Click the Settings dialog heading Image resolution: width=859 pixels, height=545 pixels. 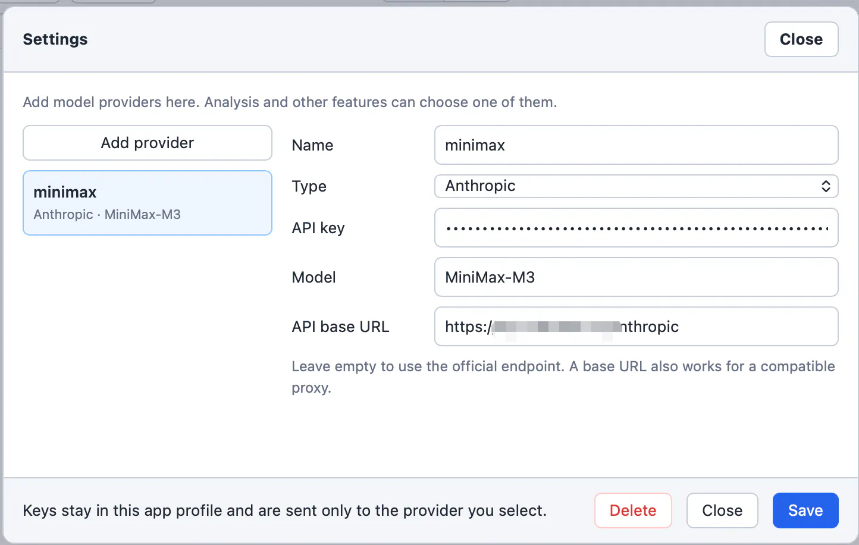55,39
